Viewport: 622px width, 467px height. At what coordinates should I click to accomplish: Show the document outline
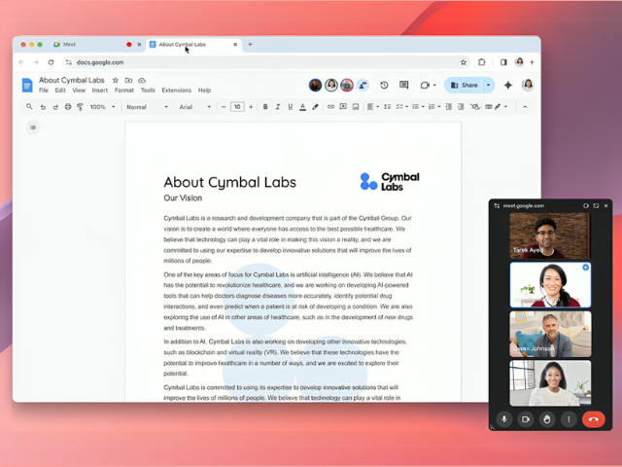click(x=33, y=127)
